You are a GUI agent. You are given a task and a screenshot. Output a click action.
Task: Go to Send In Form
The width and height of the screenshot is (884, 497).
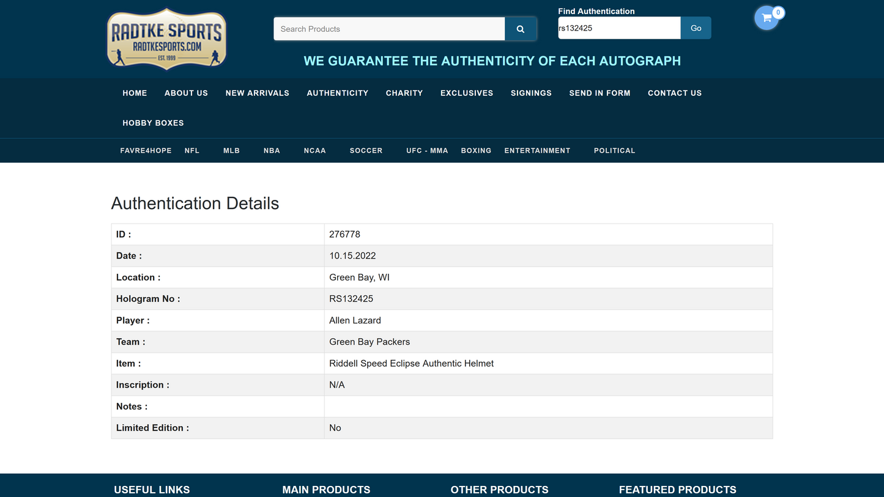[x=600, y=93]
